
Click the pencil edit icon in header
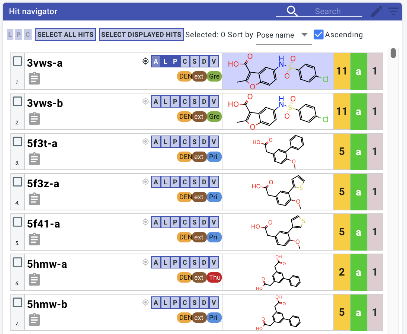coord(376,12)
